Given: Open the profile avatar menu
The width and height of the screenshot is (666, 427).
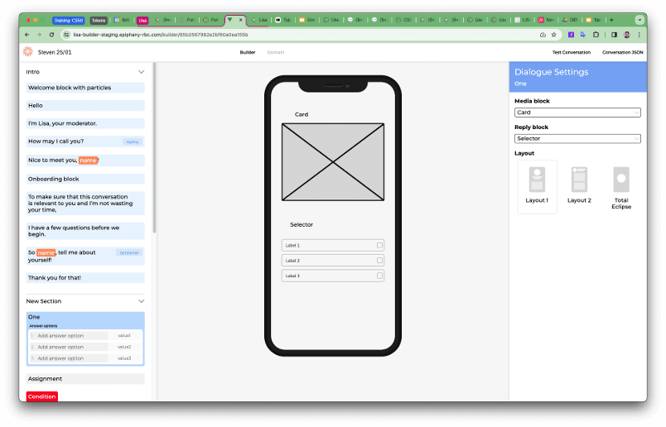Looking at the screenshot, I should click(x=627, y=35).
